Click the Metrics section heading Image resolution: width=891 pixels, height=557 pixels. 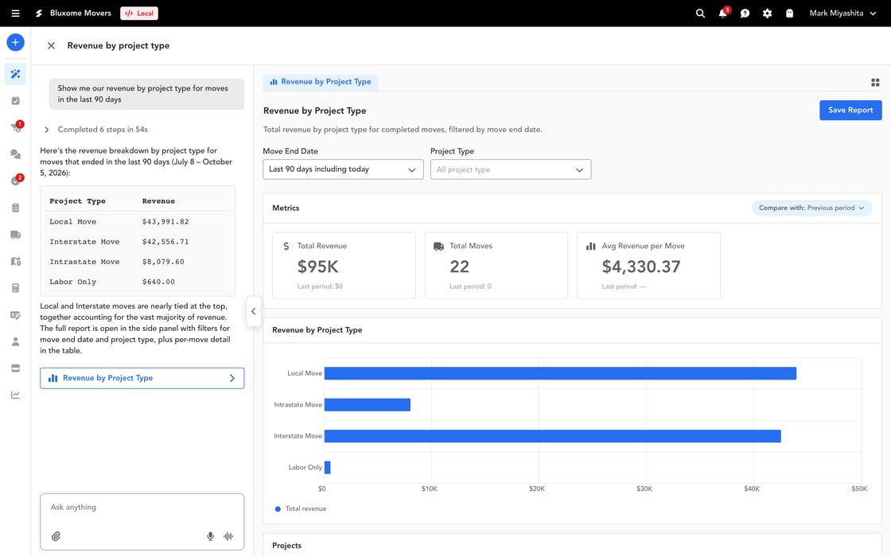click(x=286, y=208)
